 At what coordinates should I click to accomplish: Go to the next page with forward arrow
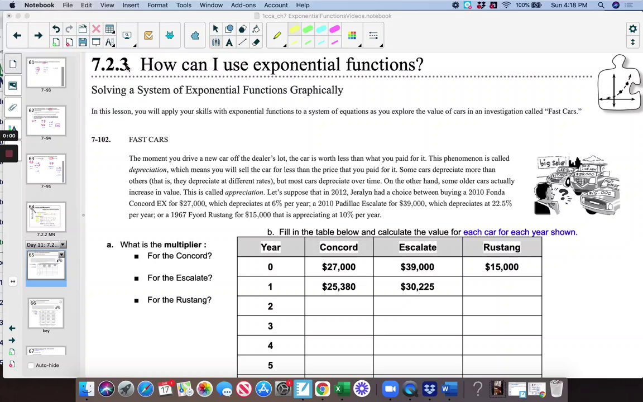point(38,36)
